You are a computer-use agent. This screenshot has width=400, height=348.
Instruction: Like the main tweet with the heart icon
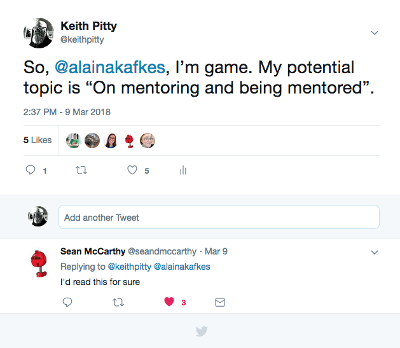tap(132, 170)
